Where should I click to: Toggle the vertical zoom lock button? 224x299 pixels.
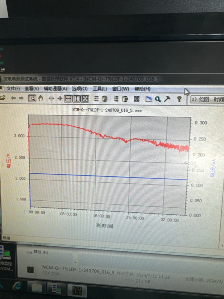point(76,98)
